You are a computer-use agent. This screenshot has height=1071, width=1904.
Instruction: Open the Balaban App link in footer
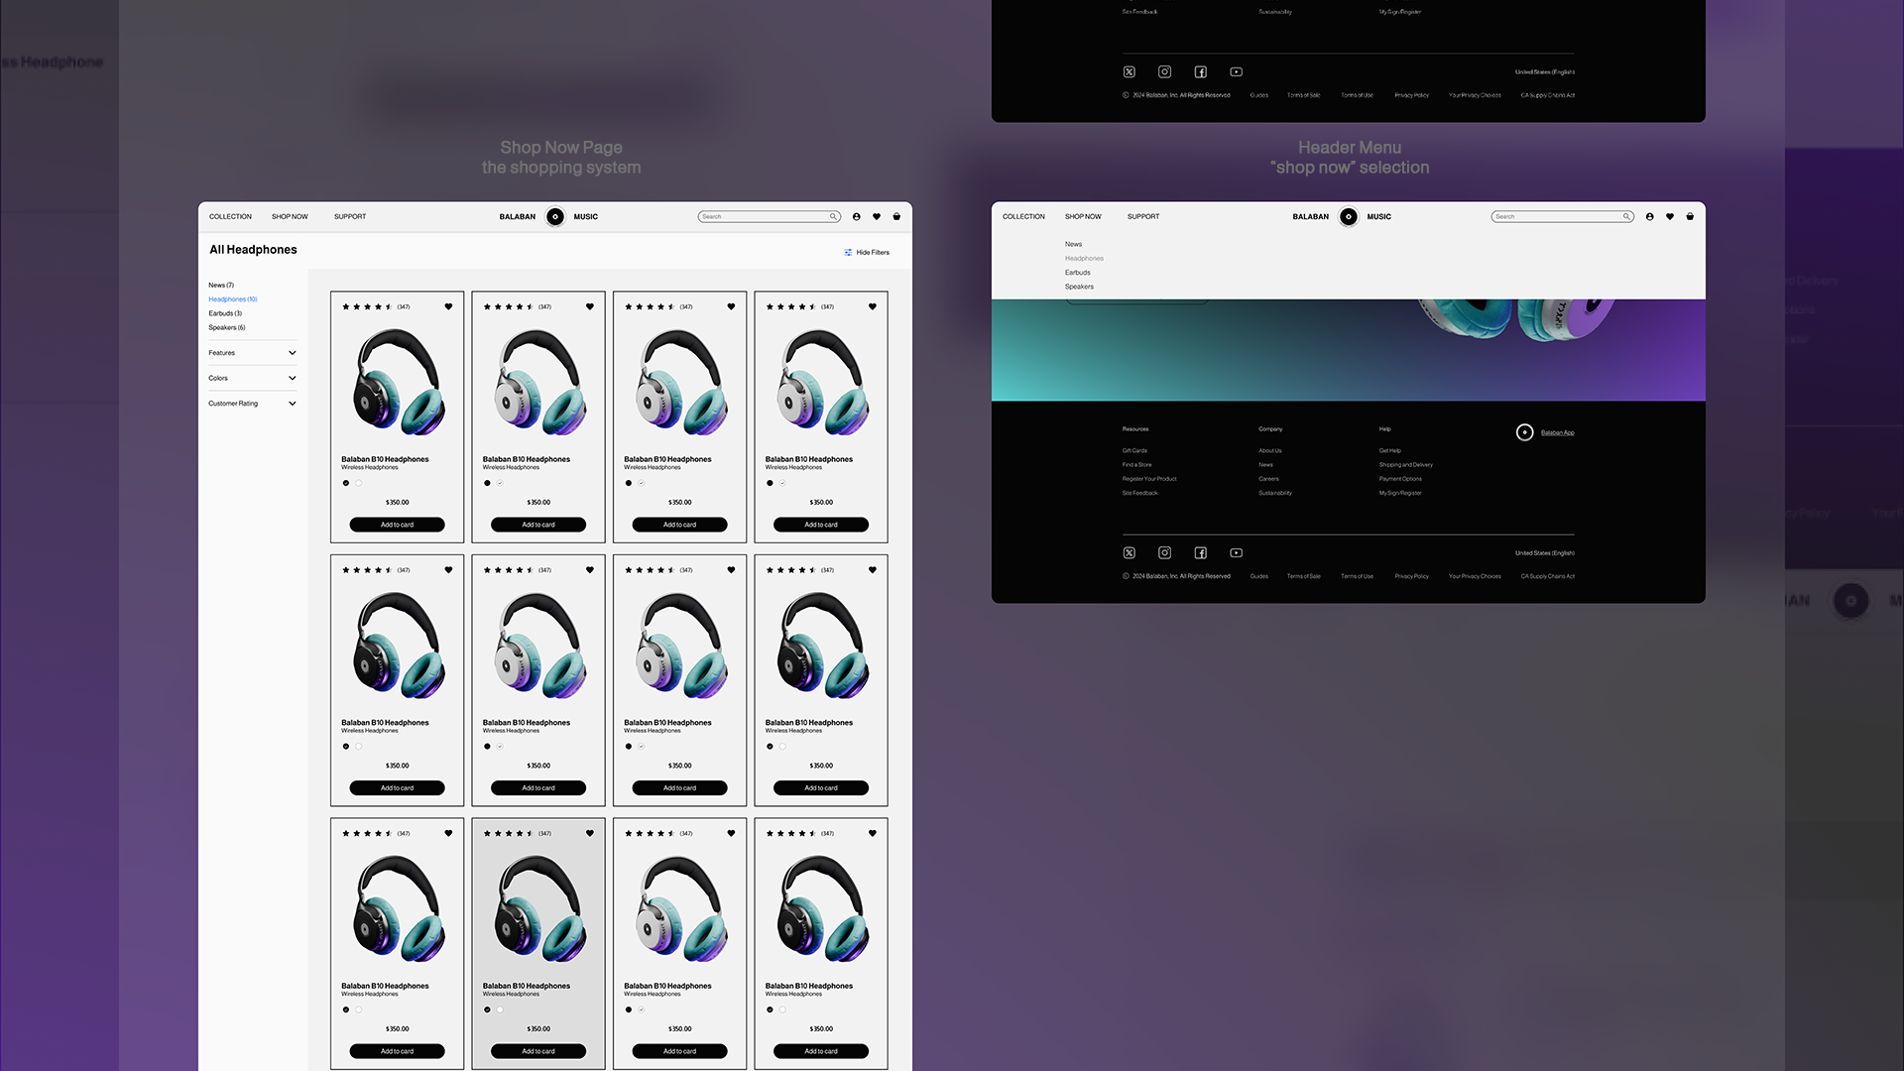point(1557,432)
